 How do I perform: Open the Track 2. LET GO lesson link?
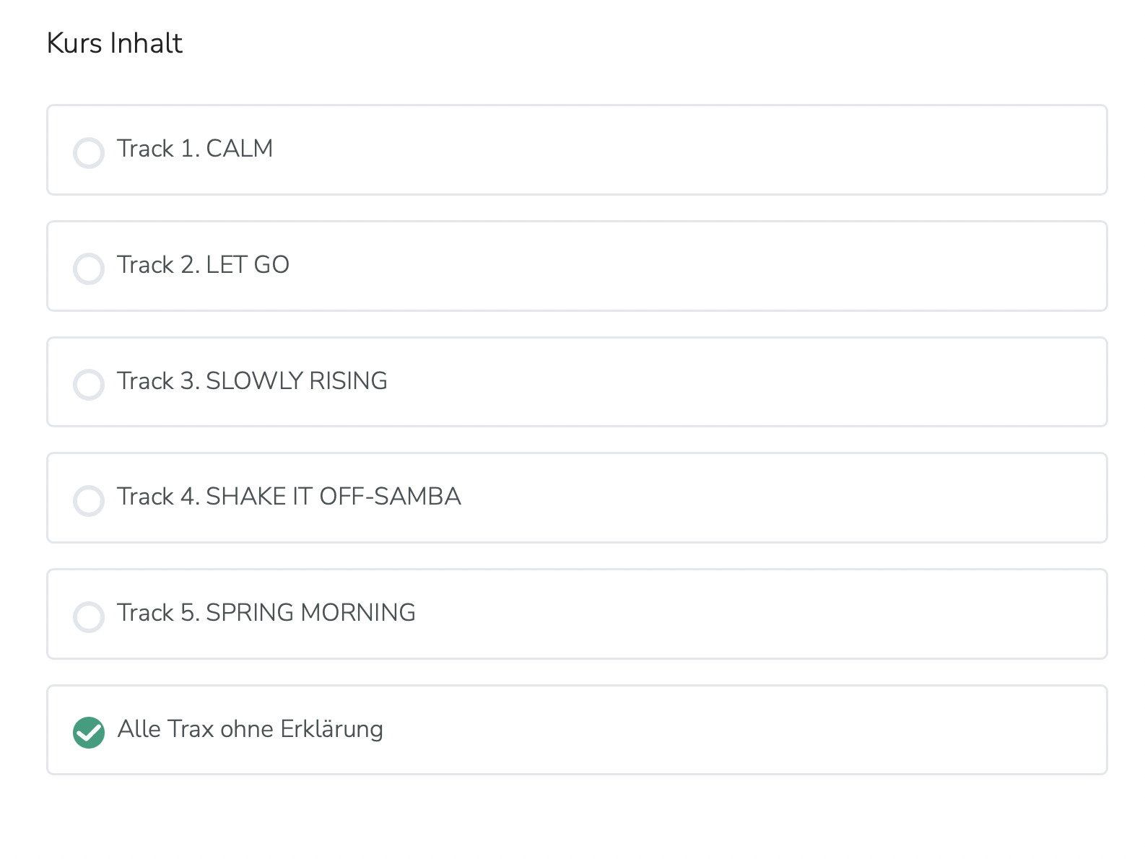[x=203, y=265]
